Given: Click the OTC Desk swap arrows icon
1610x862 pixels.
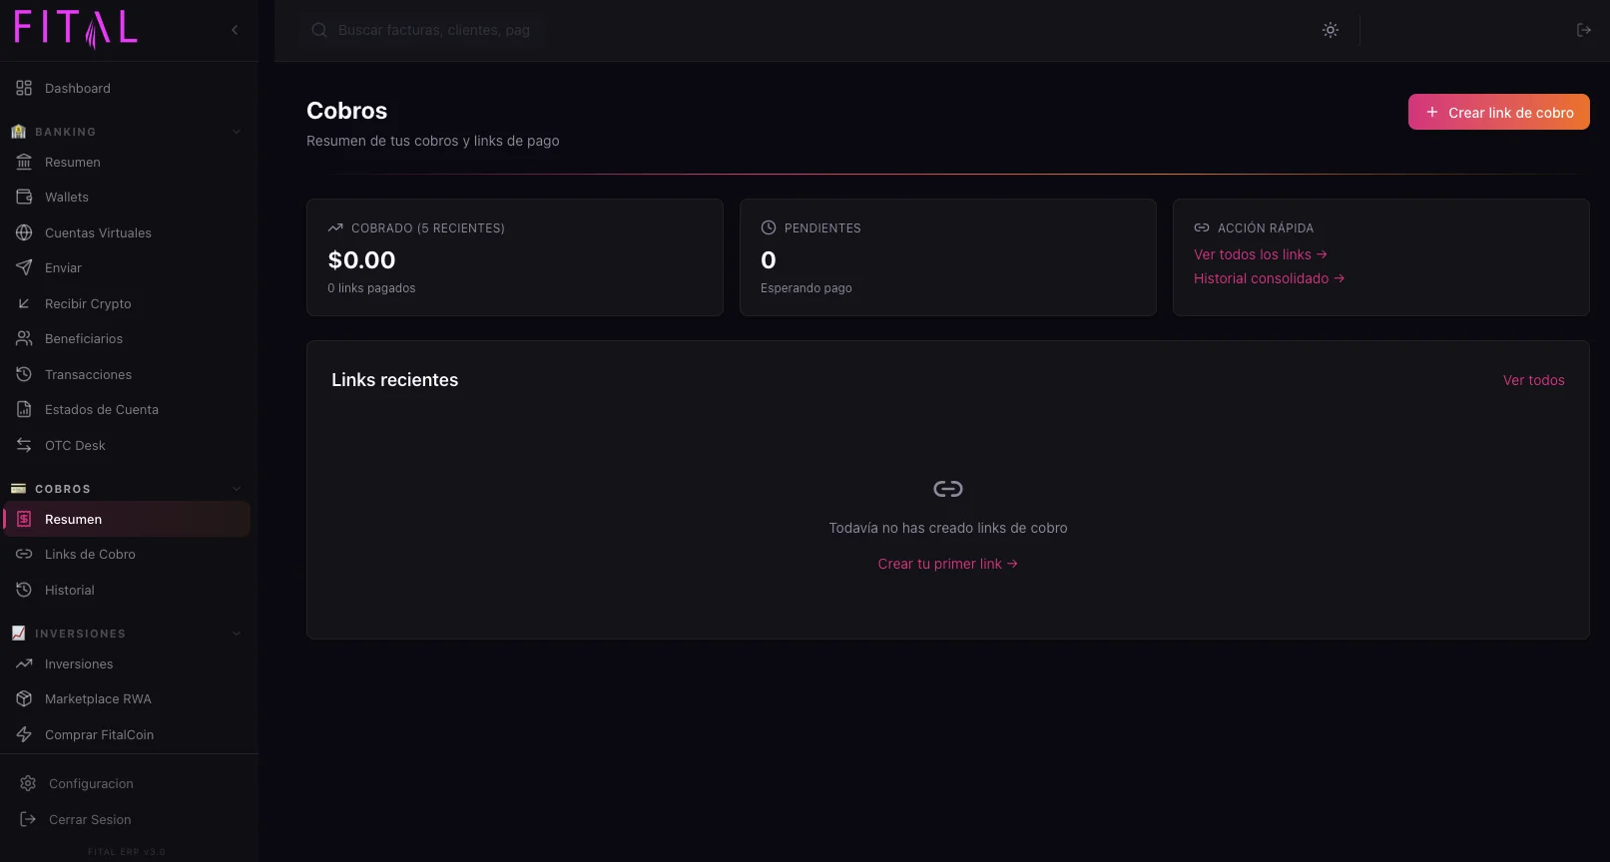Looking at the screenshot, I should (24, 445).
